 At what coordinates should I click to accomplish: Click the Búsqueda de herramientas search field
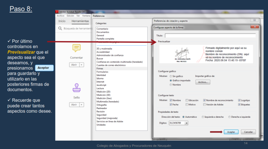[x=77, y=28]
